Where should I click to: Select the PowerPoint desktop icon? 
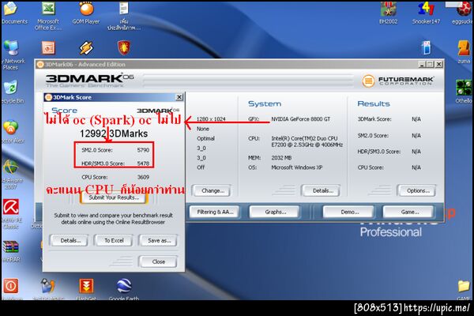click(48, 47)
